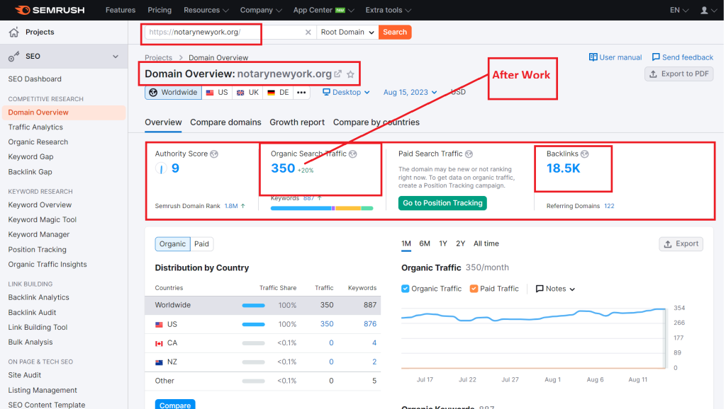This screenshot has width=726, height=409.
Task: Open the Aug 15, 2023 date picker
Action: tap(410, 92)
